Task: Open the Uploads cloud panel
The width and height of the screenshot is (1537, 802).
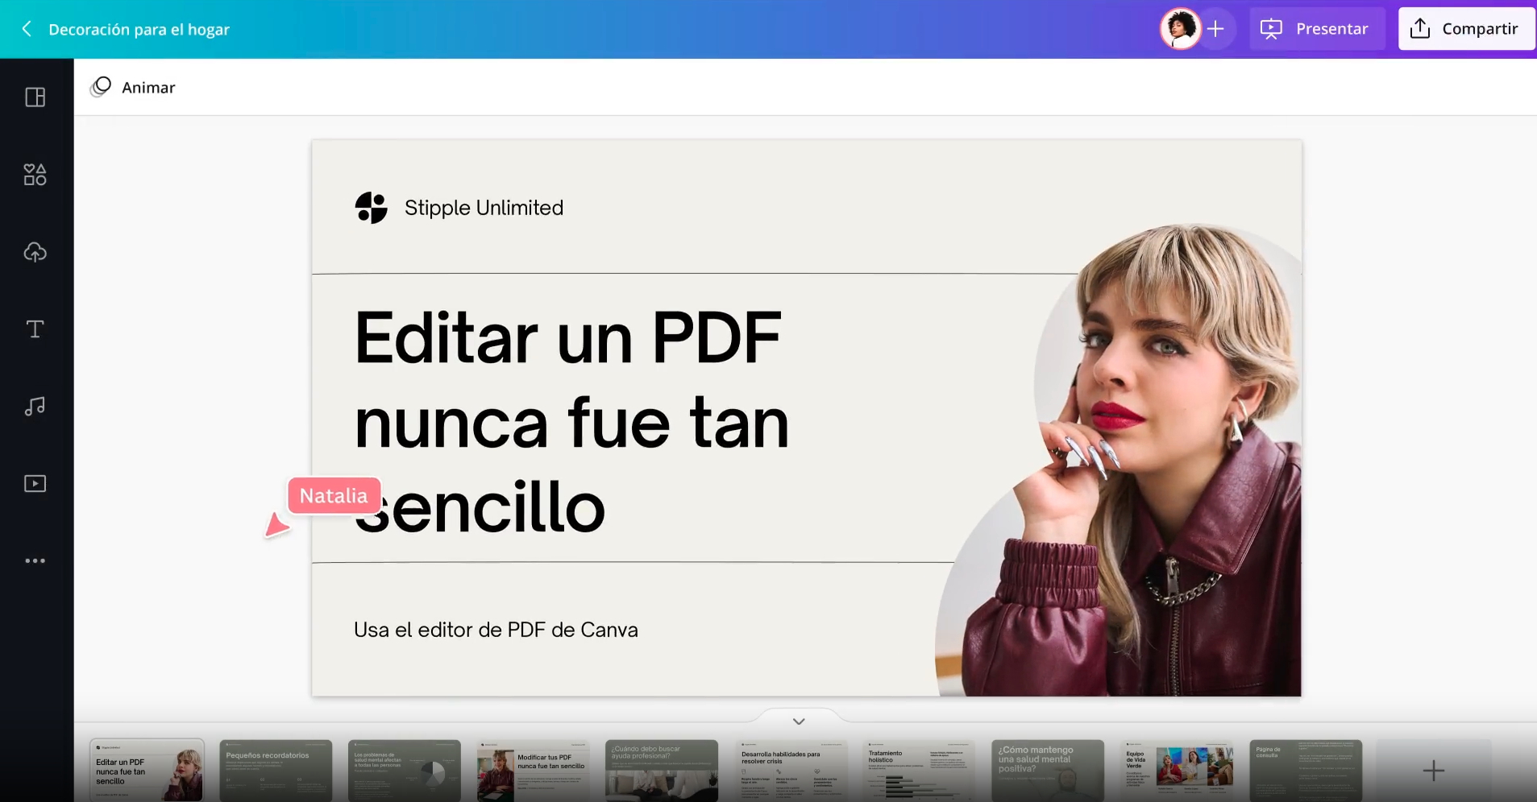Action: (35, 252)
